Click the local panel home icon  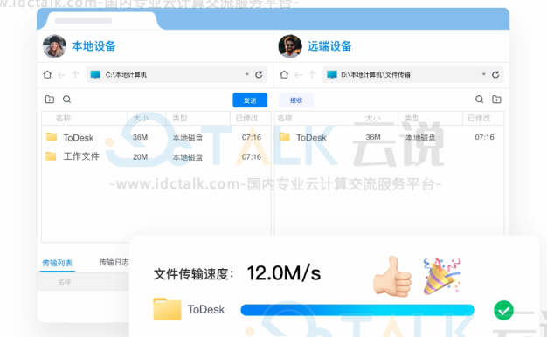point(47,74)
